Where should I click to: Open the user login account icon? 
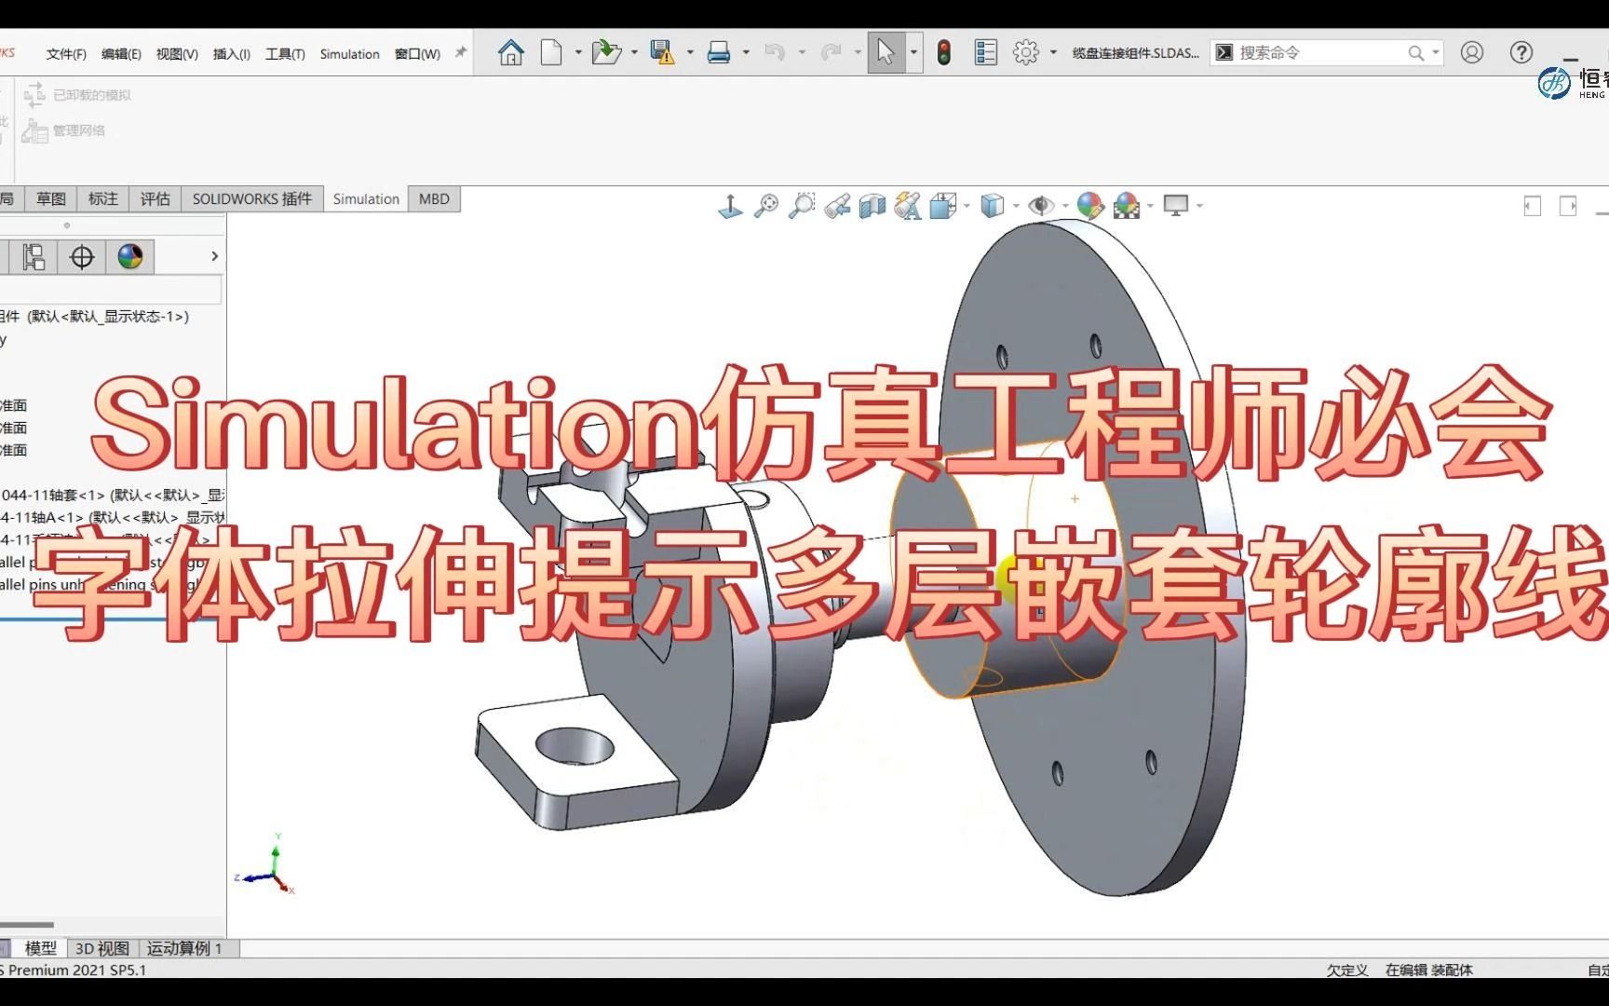coord(1472,52)
